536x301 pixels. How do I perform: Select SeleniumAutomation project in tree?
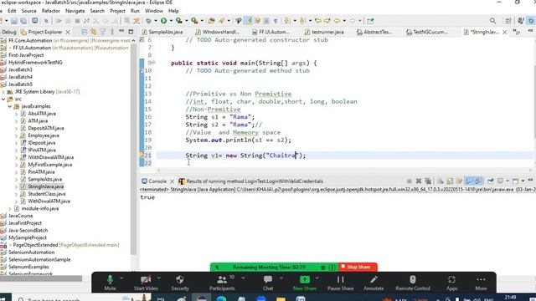[x=31, y=253]
